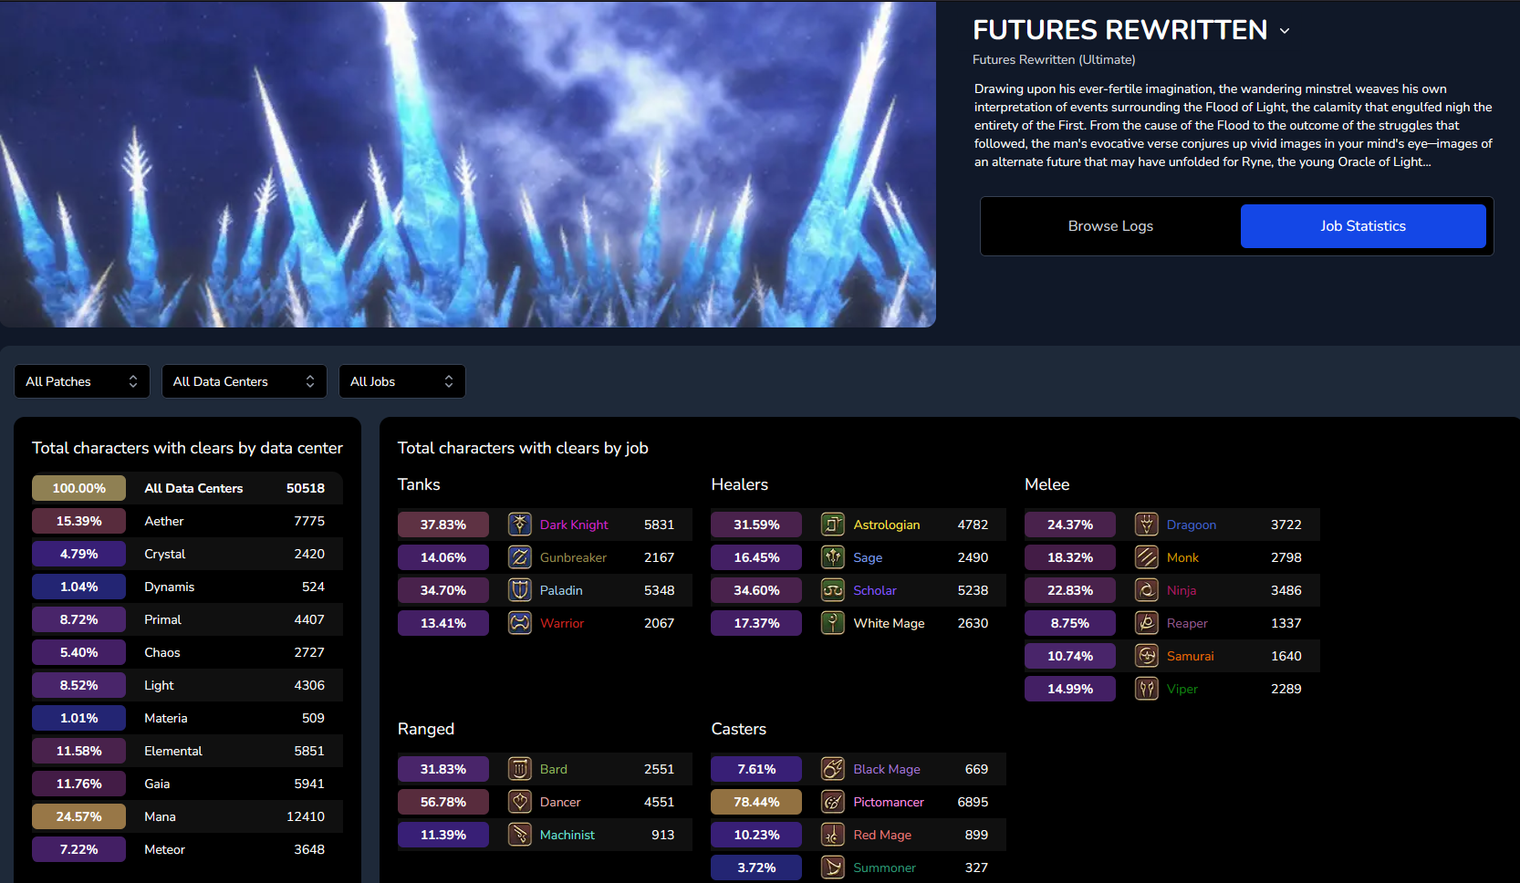Open the Gunbreaker job link
1520x883 pixels.
573,557
